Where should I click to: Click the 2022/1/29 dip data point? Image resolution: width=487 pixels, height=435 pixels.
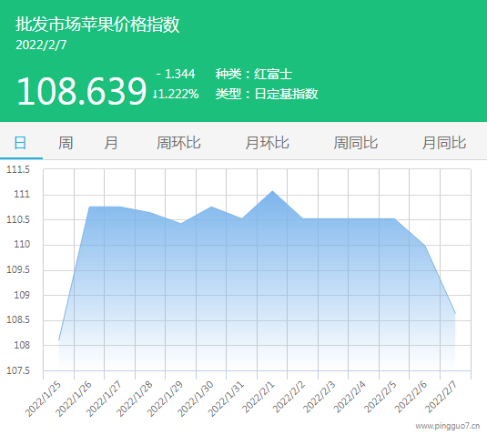[181, 223]
